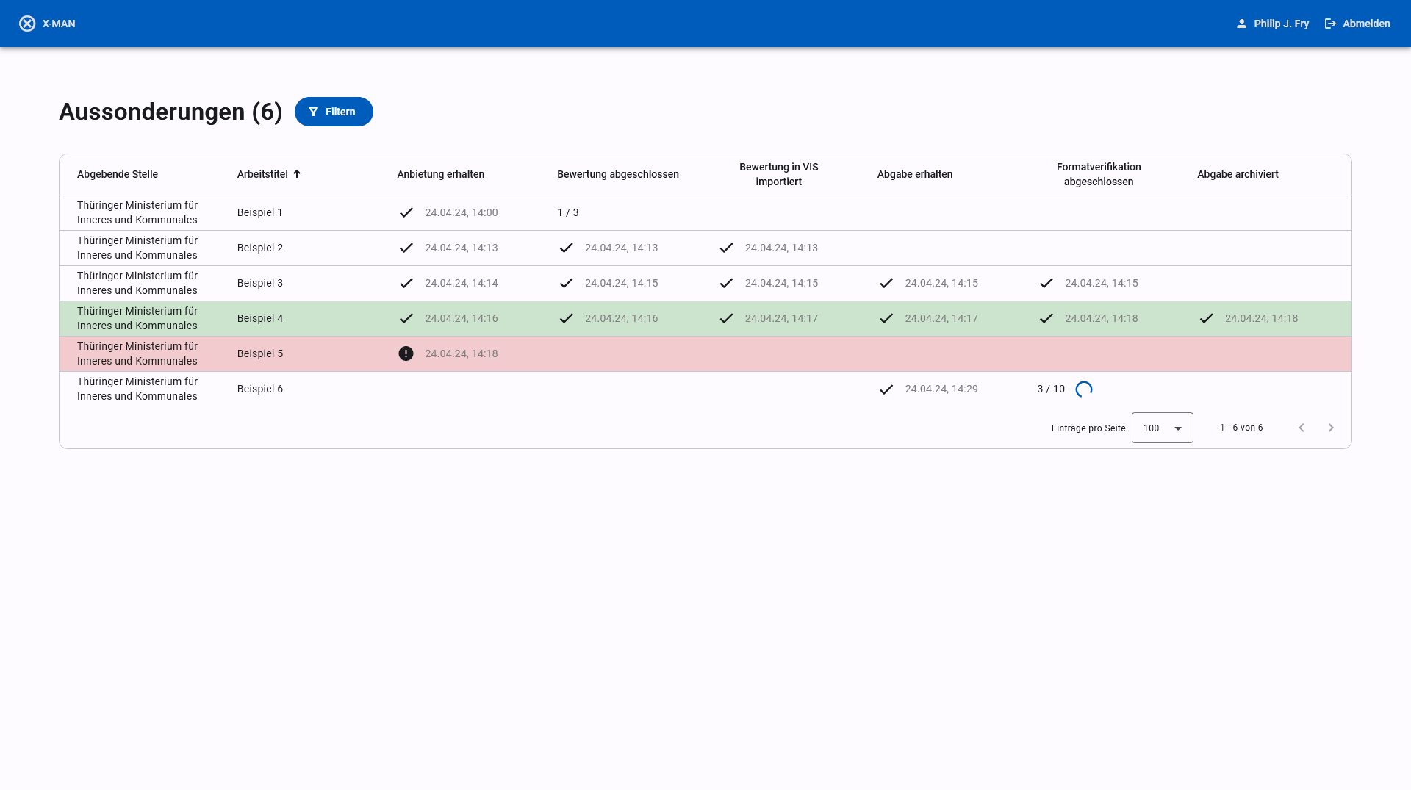Click the 24.04.24, 14:14 timestamp in Beispiel 3
This screenshot has width=1411, height=790.
462,283
